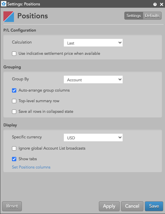Enable indicative settlement price checkbox

pyautogui.click(x=14, y=54)
